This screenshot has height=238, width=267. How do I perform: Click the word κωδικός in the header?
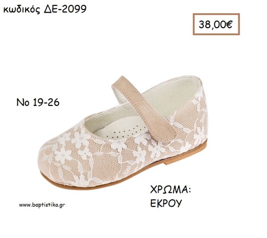(x=22, y=10)
